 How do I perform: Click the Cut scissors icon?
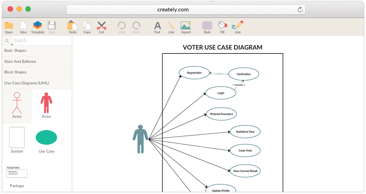tap(101, 25)
